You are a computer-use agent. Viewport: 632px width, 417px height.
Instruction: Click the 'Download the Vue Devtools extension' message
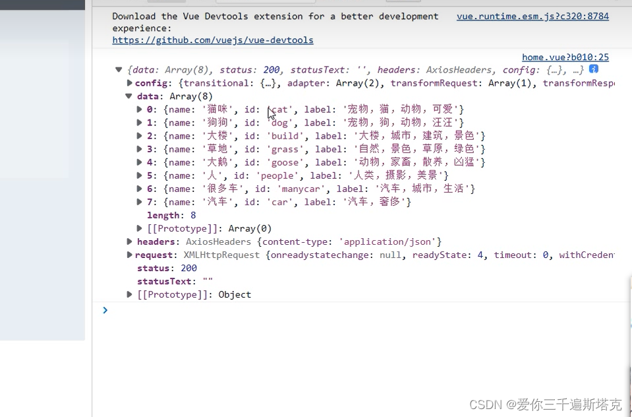click(x=275, y=22)
